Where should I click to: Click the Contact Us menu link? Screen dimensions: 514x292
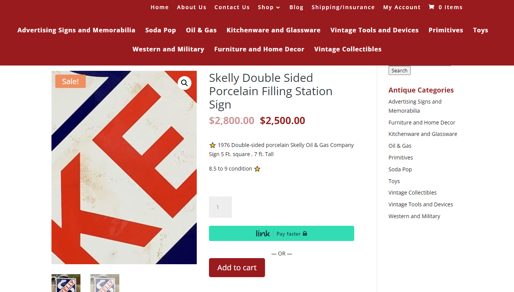[232, 7]
